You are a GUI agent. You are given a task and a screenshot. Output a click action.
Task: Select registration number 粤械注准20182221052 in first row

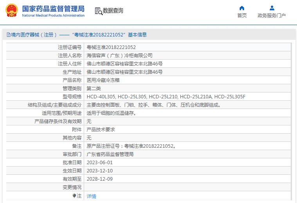[111, 47]
